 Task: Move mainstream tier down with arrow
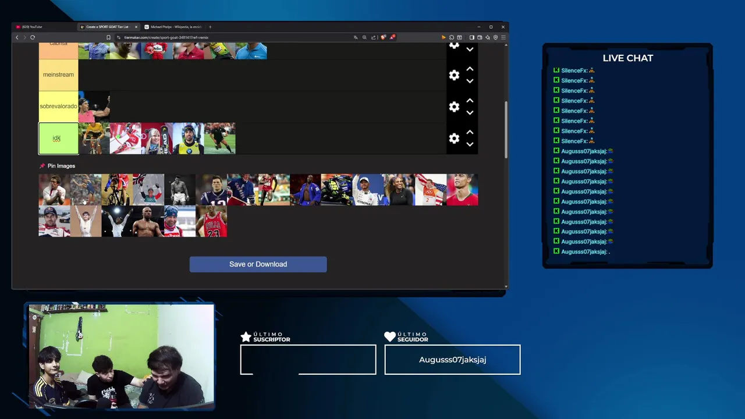pos(470,81)
